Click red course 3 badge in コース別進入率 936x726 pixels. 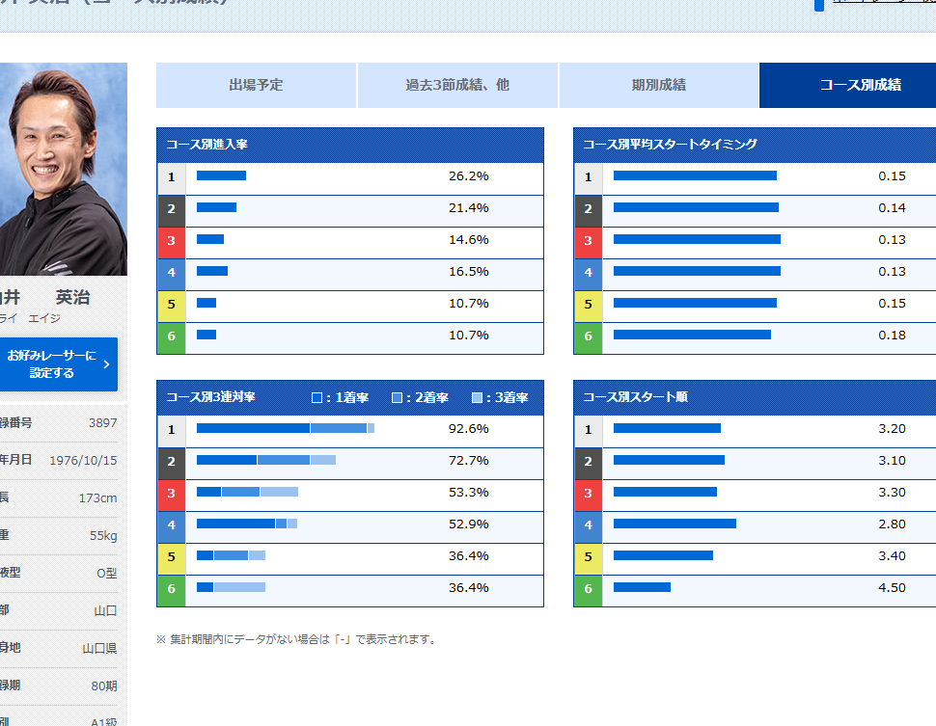click(x=172, y=241)
